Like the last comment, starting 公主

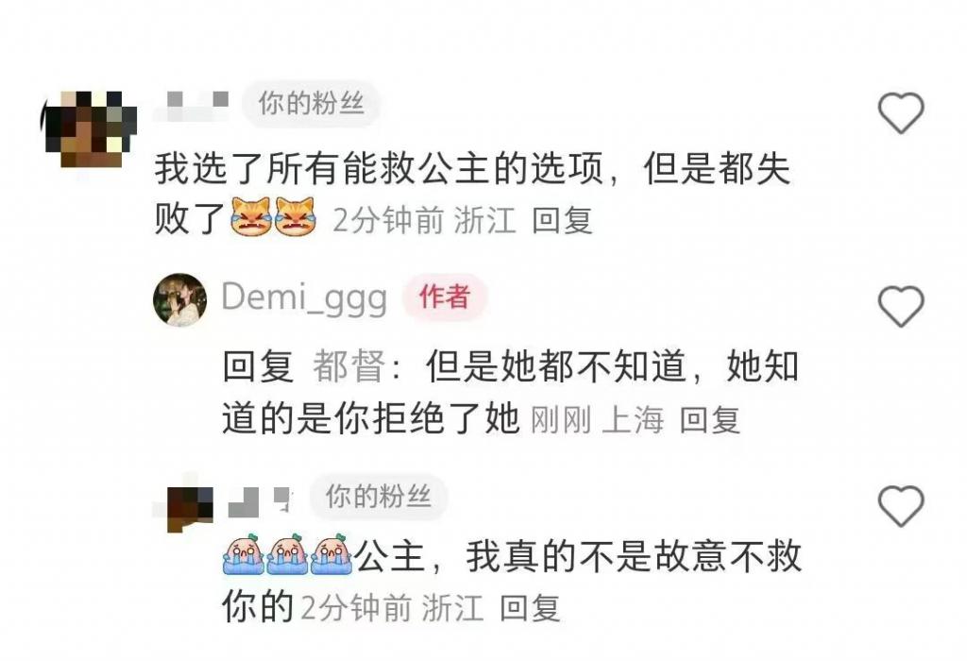tap(900, 506)
